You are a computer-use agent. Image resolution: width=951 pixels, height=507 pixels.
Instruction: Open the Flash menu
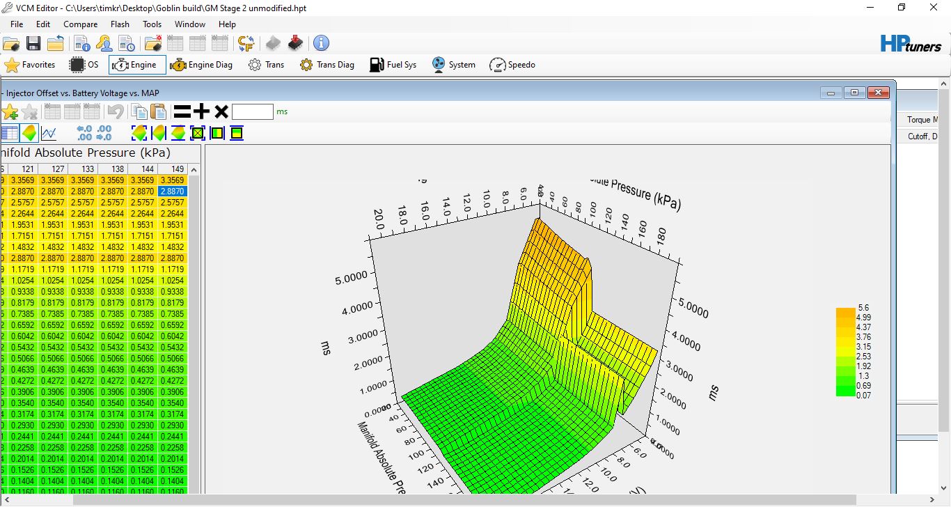pos(120,24)
